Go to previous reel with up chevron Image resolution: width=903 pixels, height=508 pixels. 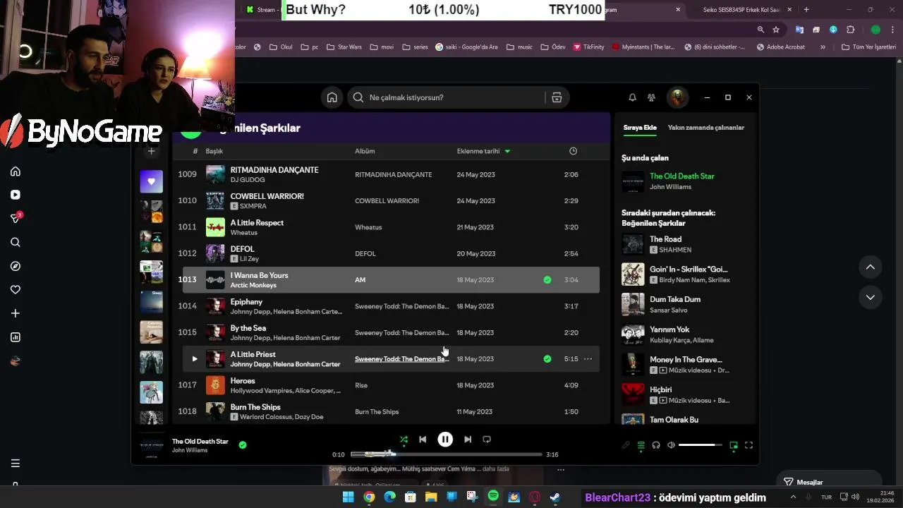coord(871,267)
